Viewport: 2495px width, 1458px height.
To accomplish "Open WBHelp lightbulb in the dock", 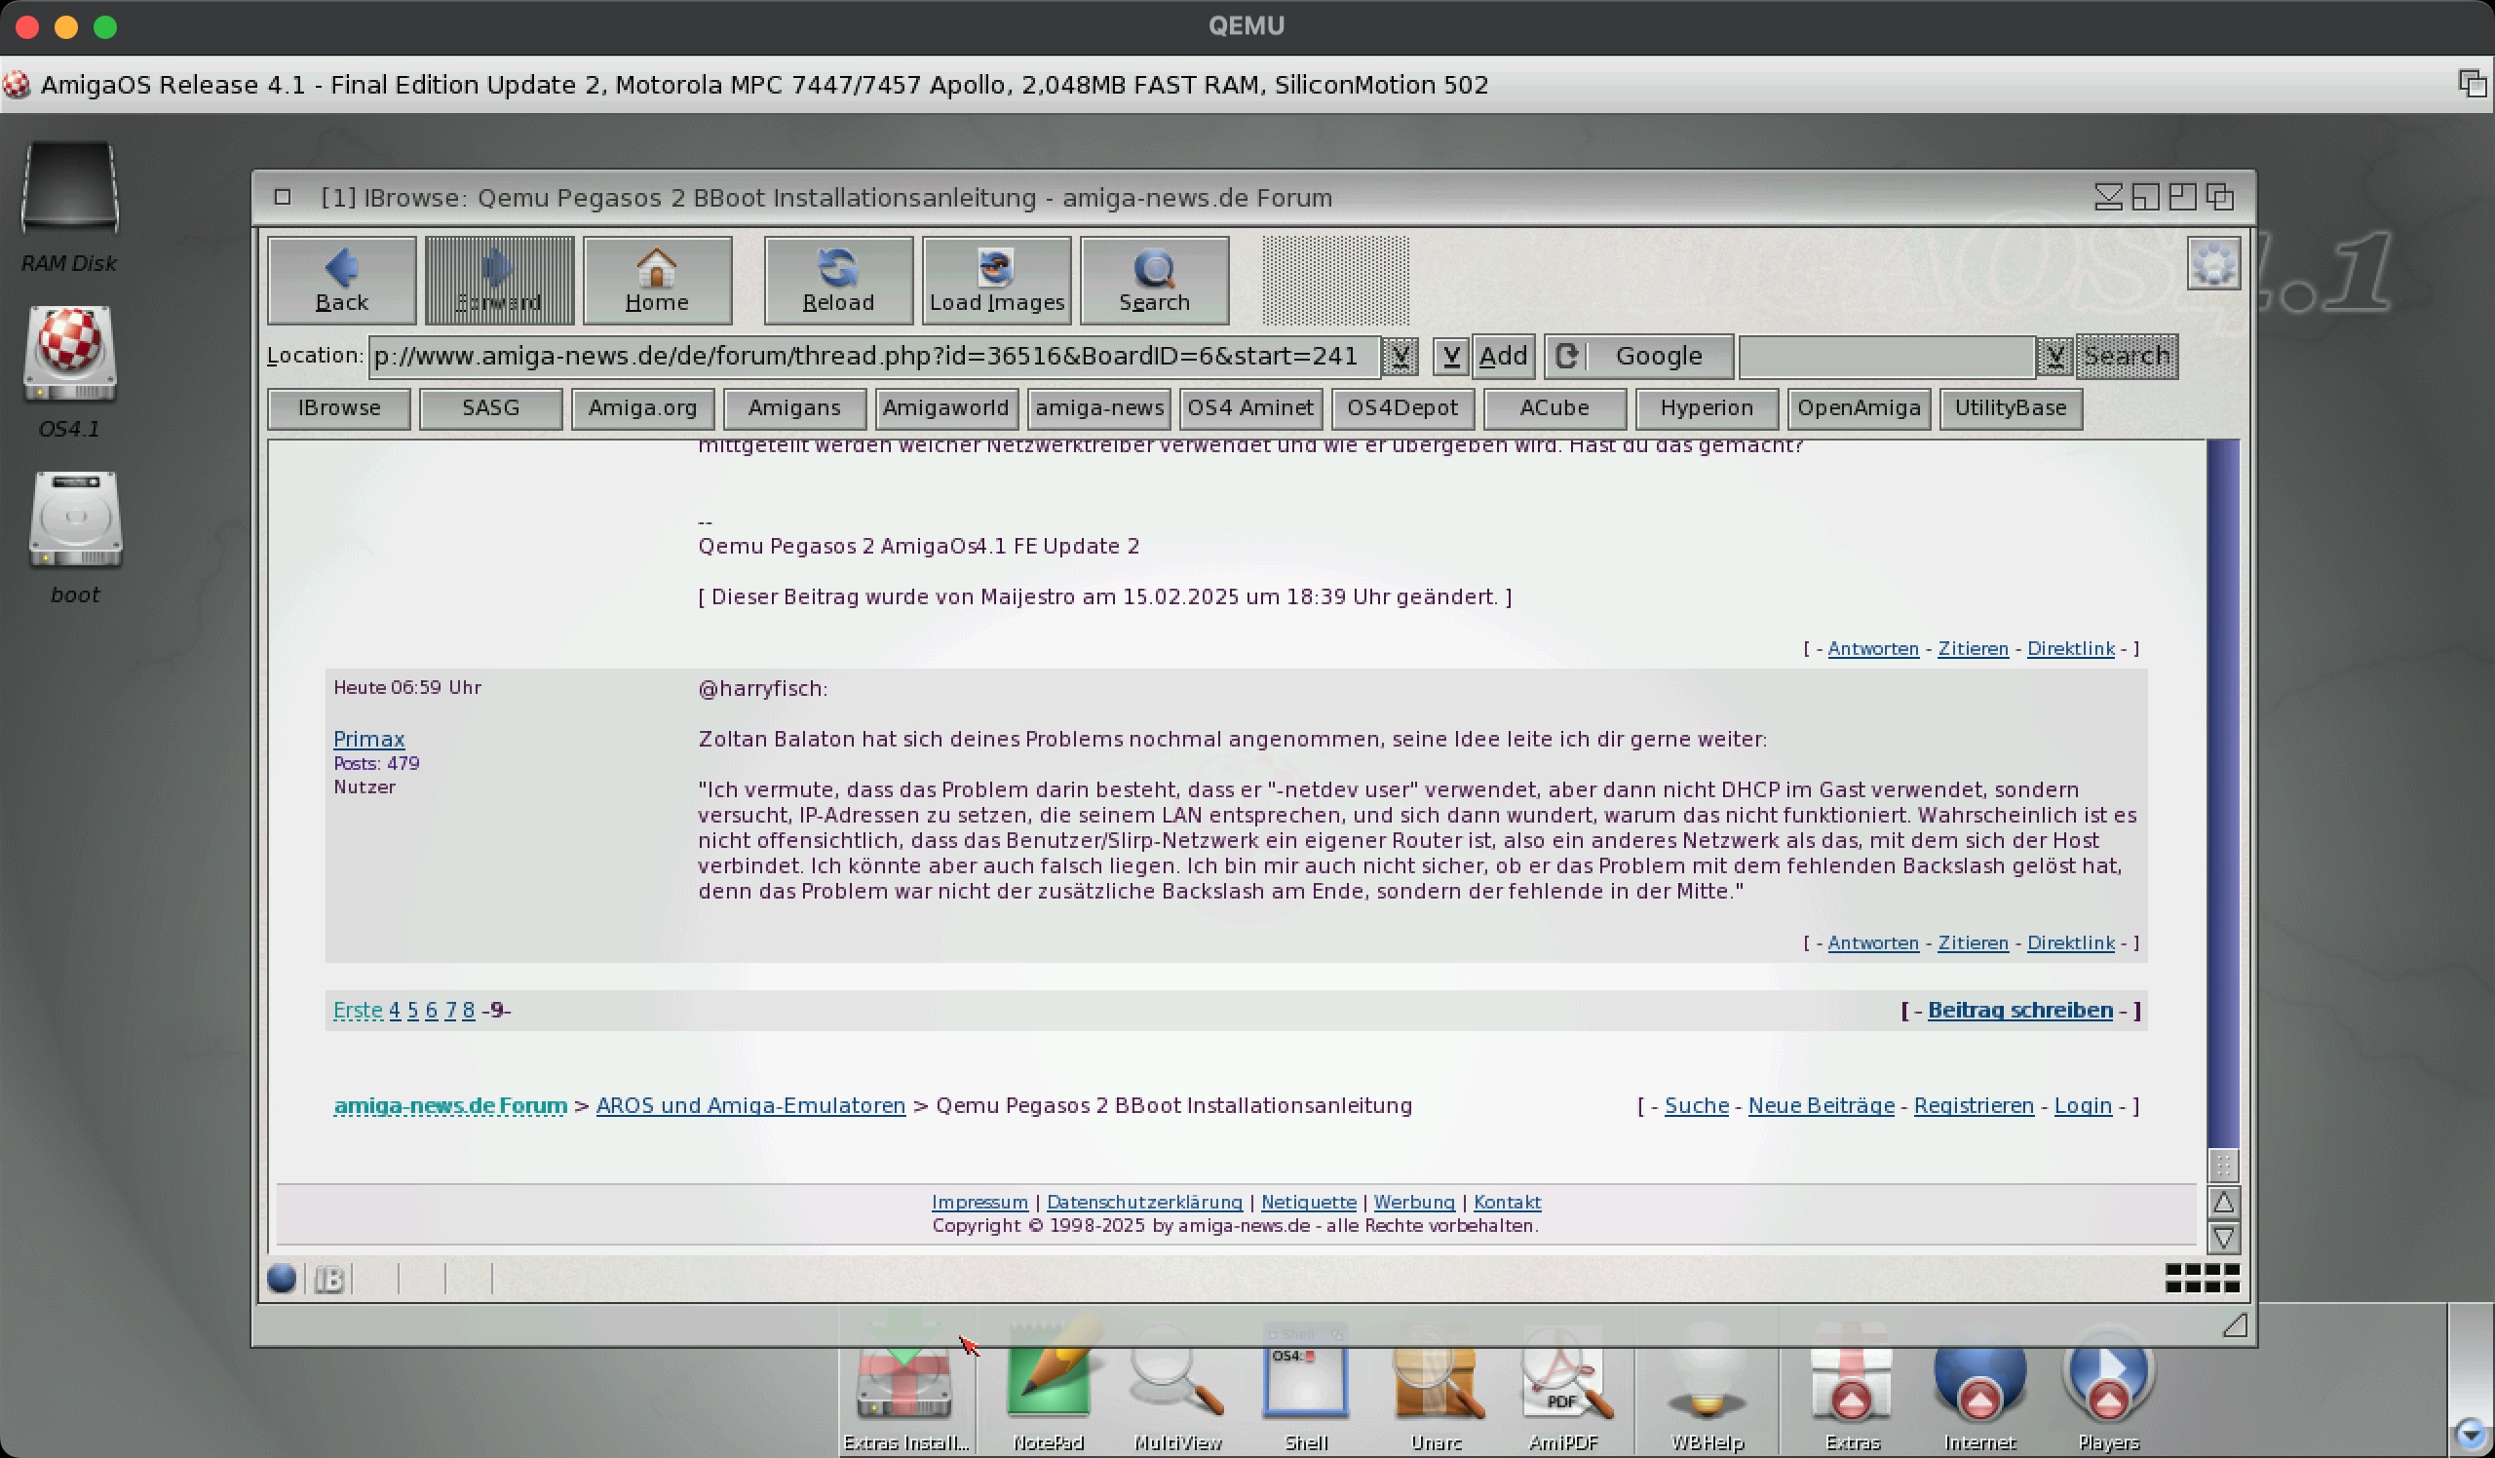I will pyautogui.click(x=1707, y=1379).
